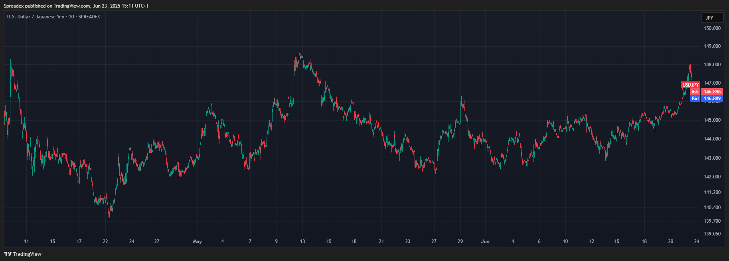The image size is (729, 261).
Task: Click the '6' date label on time axis
Action: (539, 241)
